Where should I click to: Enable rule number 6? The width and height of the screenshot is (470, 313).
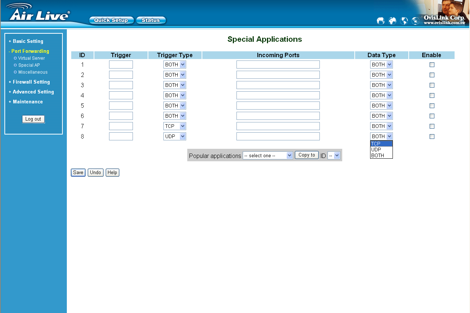click(x=432, y=116)
